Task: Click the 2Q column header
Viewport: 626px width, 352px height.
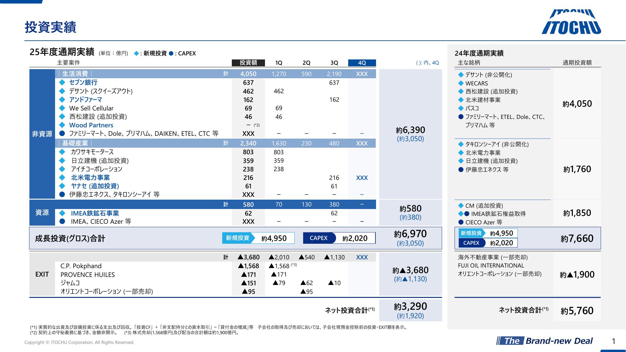Action: pos(307,63)
